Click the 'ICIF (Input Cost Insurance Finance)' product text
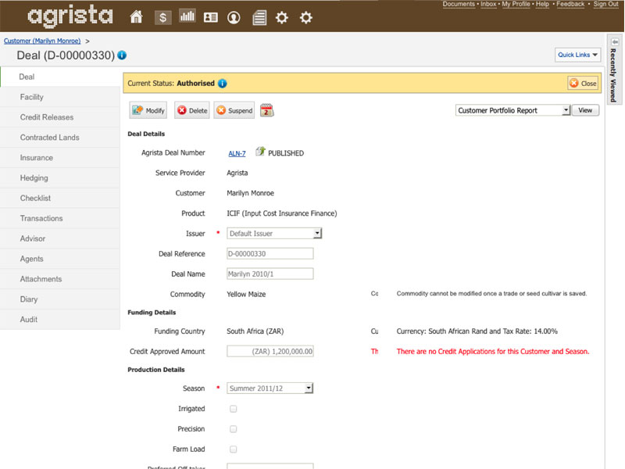 (x=282, y=213)
